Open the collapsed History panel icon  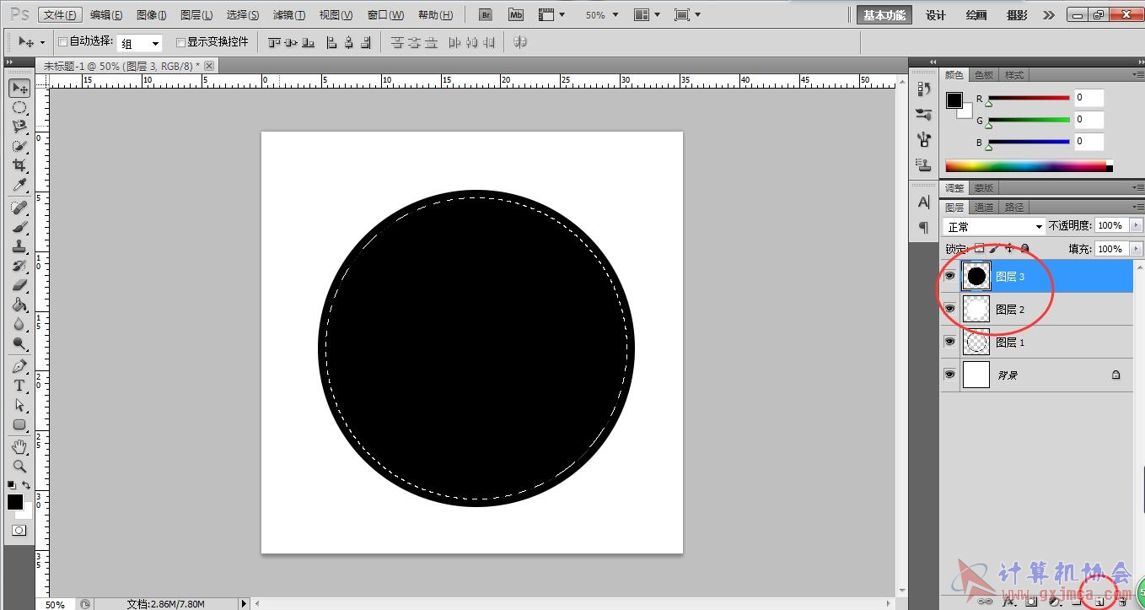923,89
